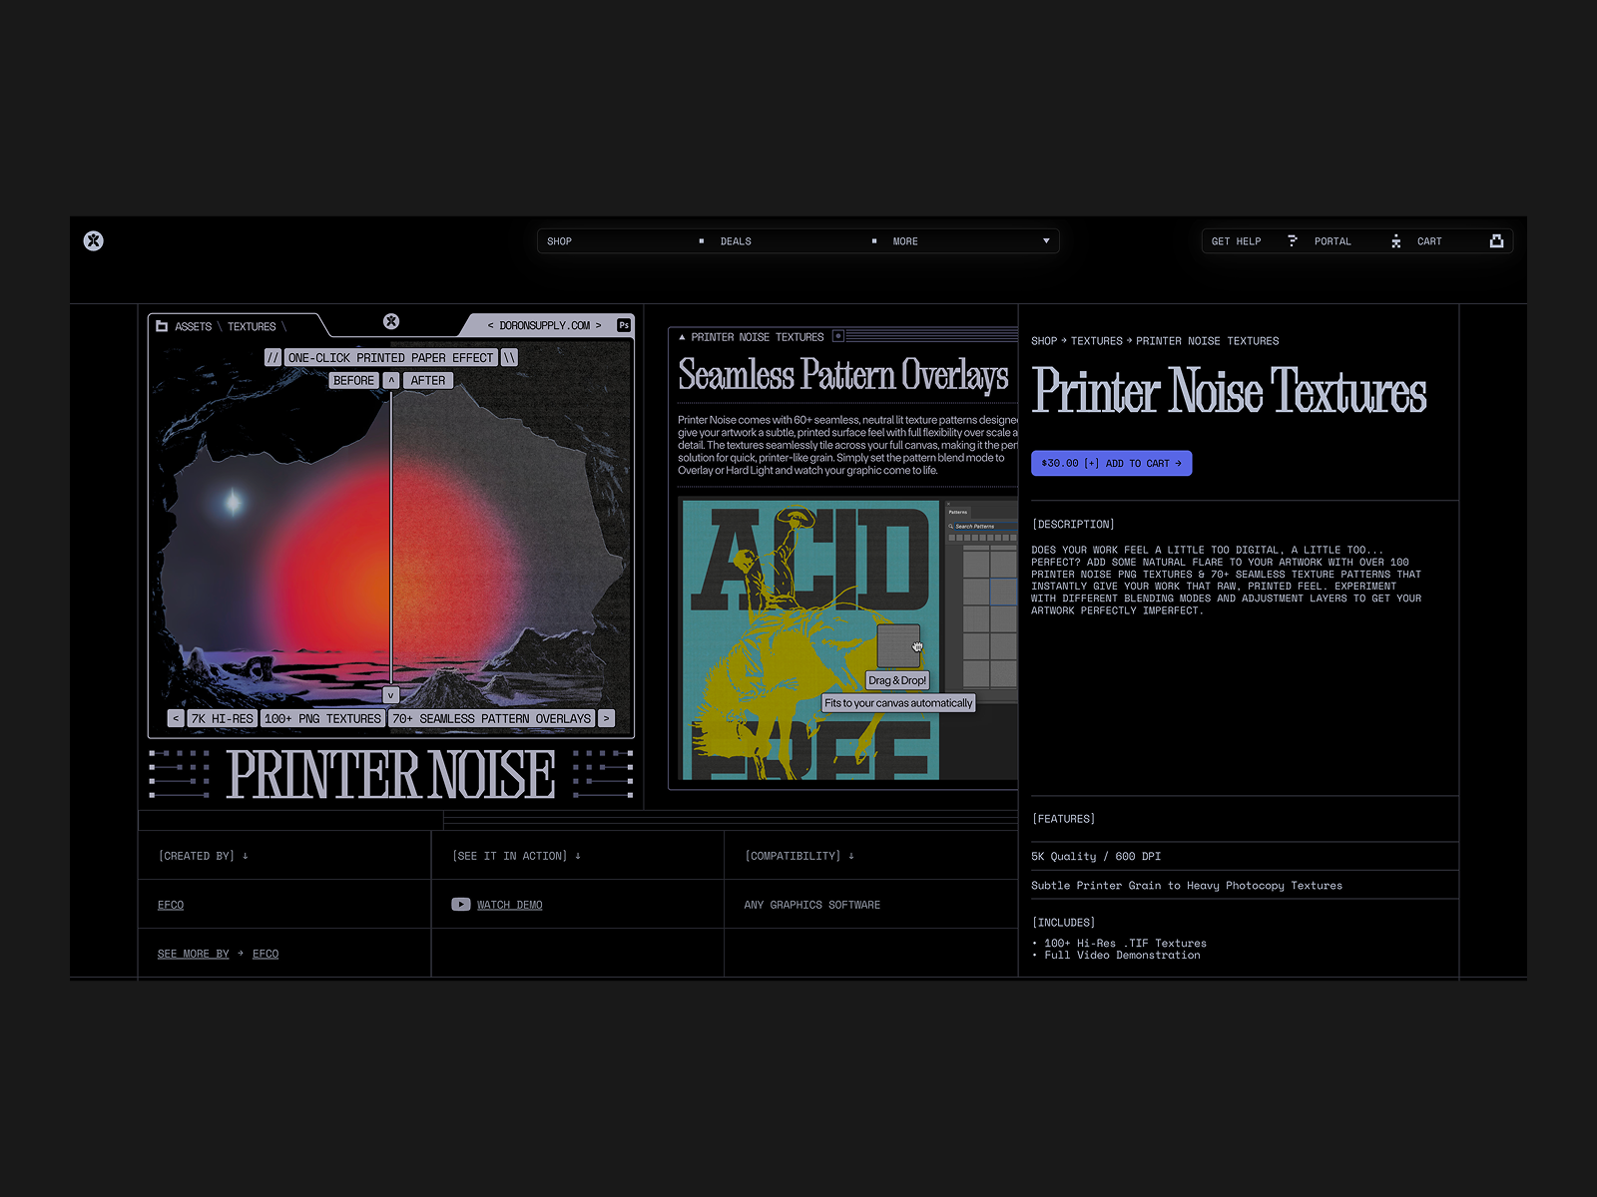The image size is (1597, 1197).
Task: Open the PORTAL link
Action: pos(1332,241)
